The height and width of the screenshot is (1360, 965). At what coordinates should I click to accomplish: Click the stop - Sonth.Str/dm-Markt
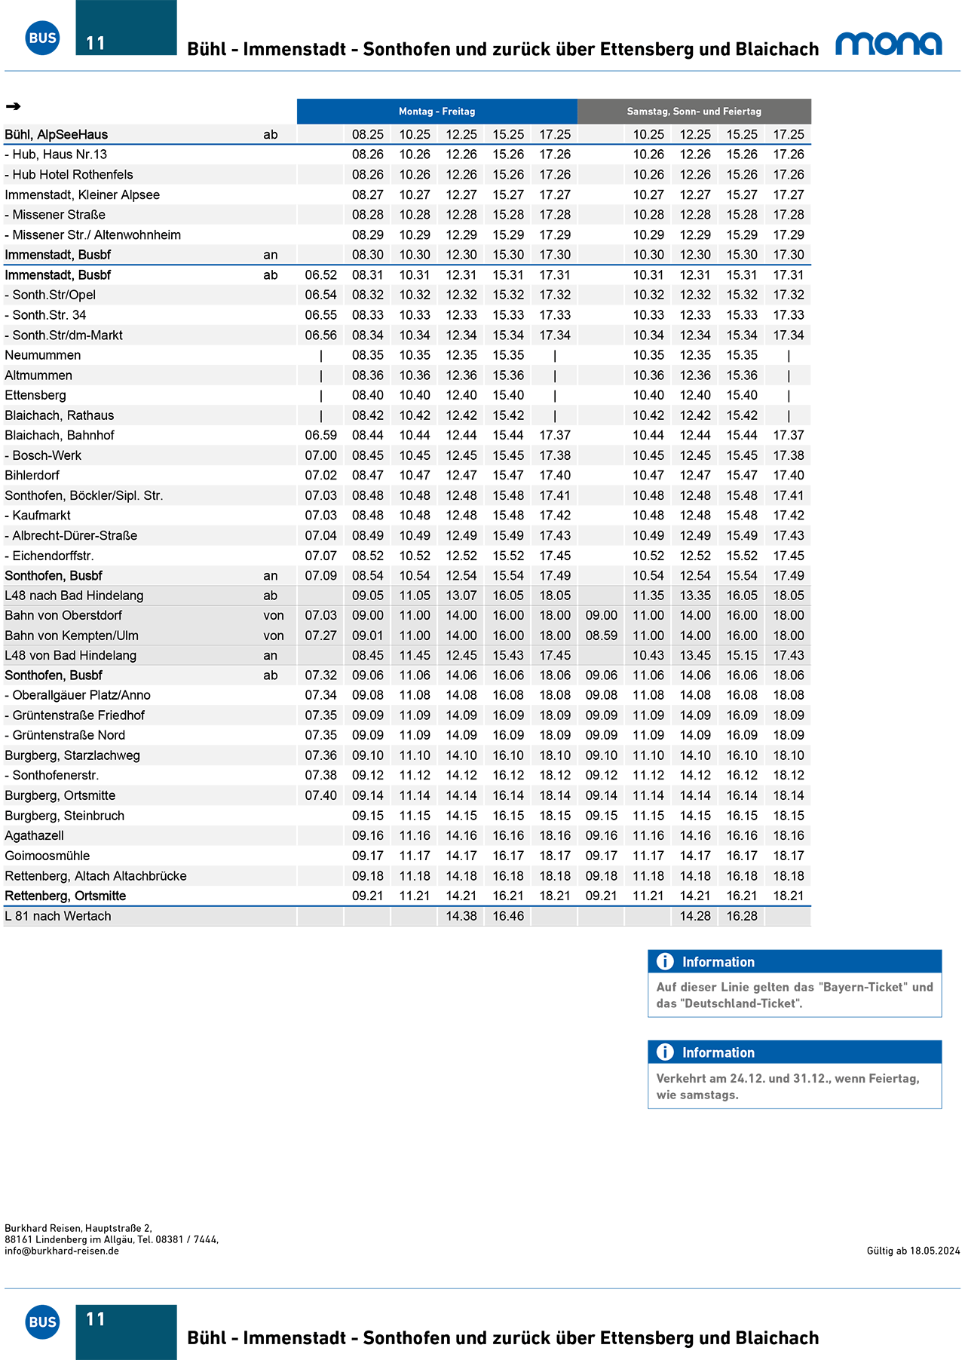tap(64, 335)
